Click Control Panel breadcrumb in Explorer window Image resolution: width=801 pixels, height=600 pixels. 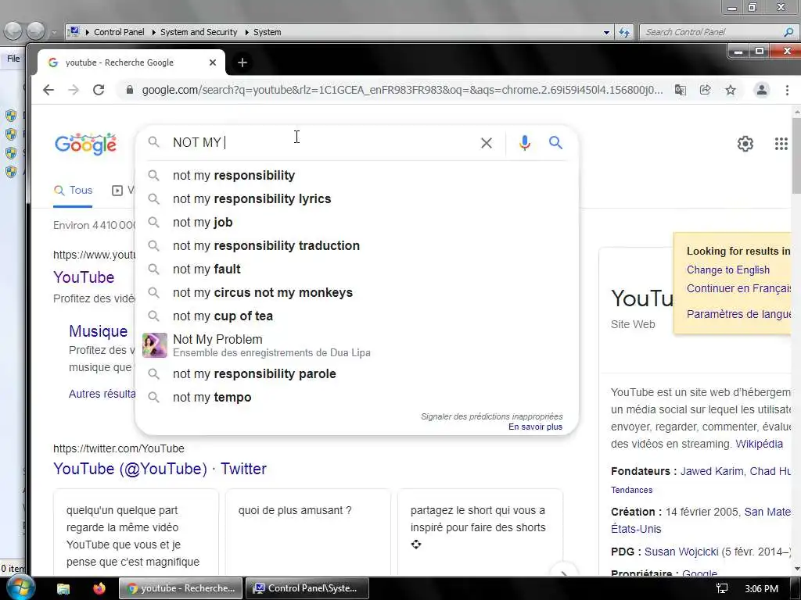(x=119, y=32)
